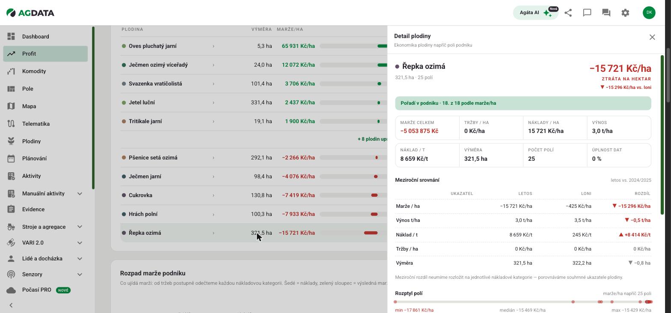
Task: Click the Výměra column header
Action: (x=261, y=30)
